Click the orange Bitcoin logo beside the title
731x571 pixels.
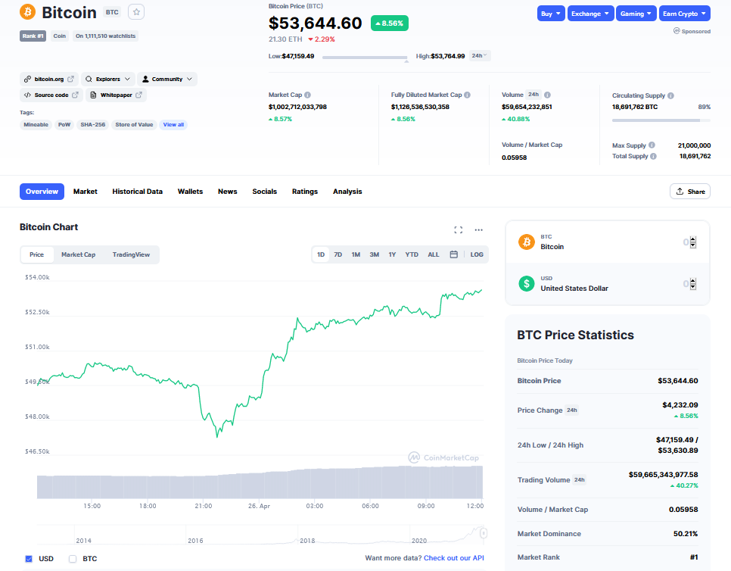coord(27,11)
